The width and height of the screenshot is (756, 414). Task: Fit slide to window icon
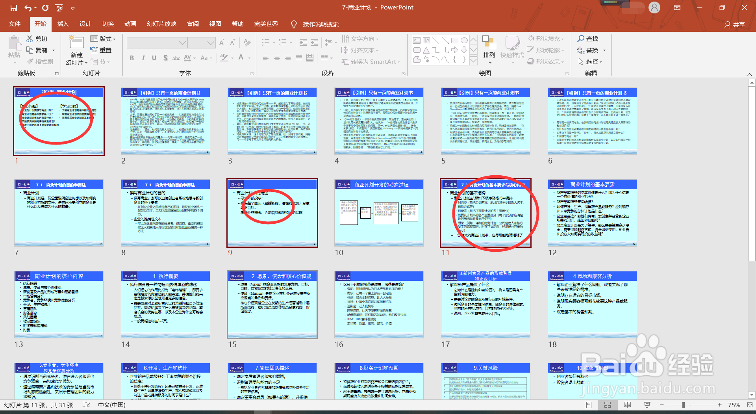coord(749,405)
